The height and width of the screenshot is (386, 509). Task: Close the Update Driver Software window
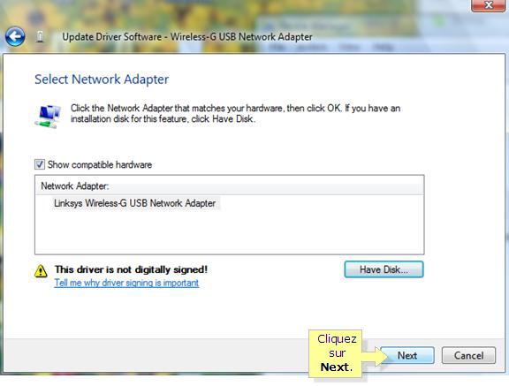pyautogui.click(x=488, y=5)
